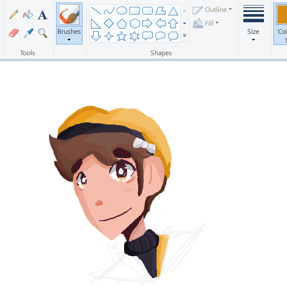The height and width of the screenshot is (290, 287).
Task: Choose the Pentagon shape
Action: 122,24
